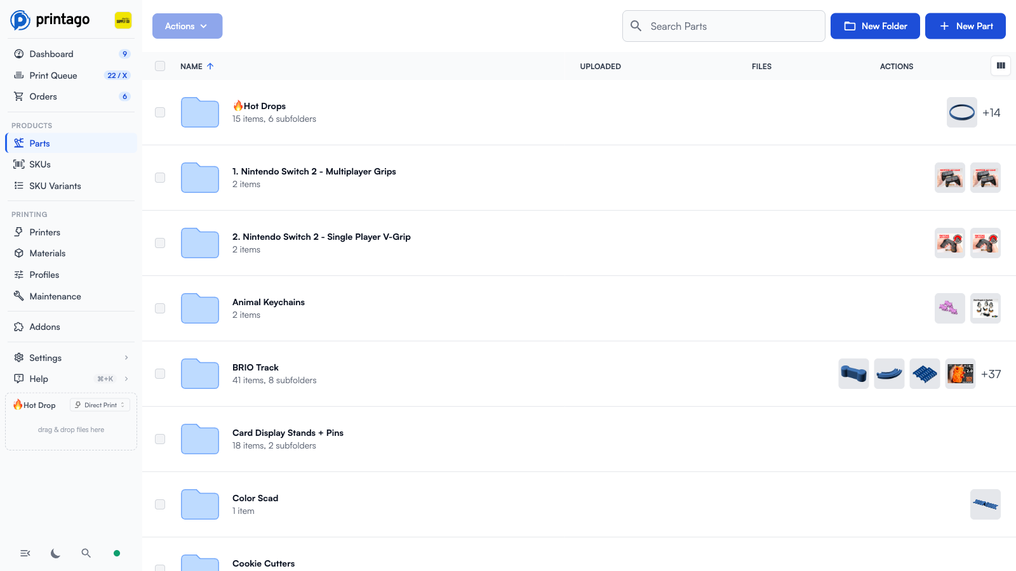This screenshot has width=1016, height=571.
Task: Click the Addons puzzle icon
Action: (x=19, y=327)
